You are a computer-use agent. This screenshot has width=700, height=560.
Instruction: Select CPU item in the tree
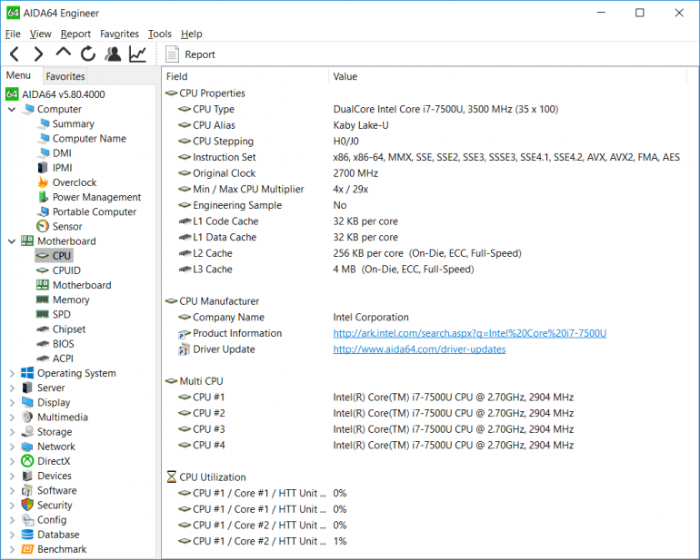[x=54, y=256]
